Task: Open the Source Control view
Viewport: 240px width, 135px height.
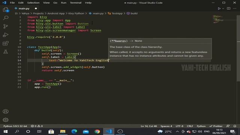Action: click(6, 26)
